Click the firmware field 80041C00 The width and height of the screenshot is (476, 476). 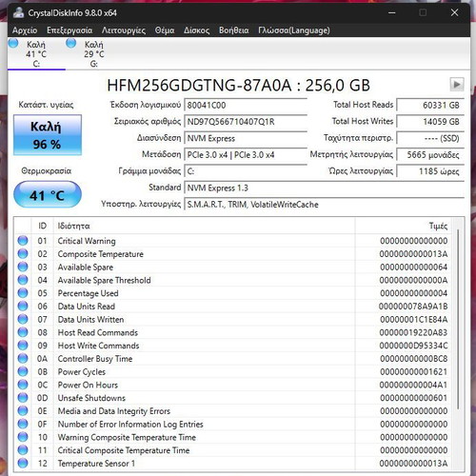point(246,105)
